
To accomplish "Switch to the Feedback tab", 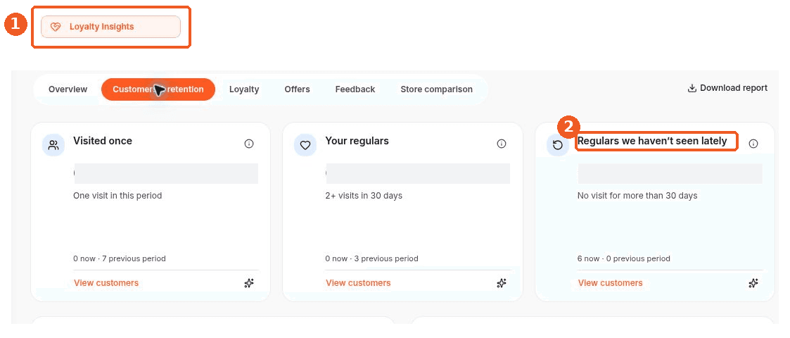I will [355, 89].
